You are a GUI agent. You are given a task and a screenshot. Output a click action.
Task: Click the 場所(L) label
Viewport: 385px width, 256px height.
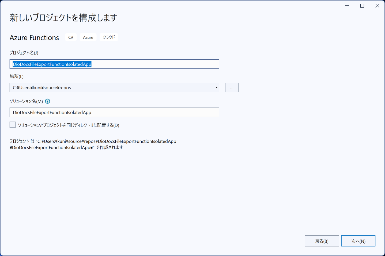pyautogui.click(x=17, y=77)
